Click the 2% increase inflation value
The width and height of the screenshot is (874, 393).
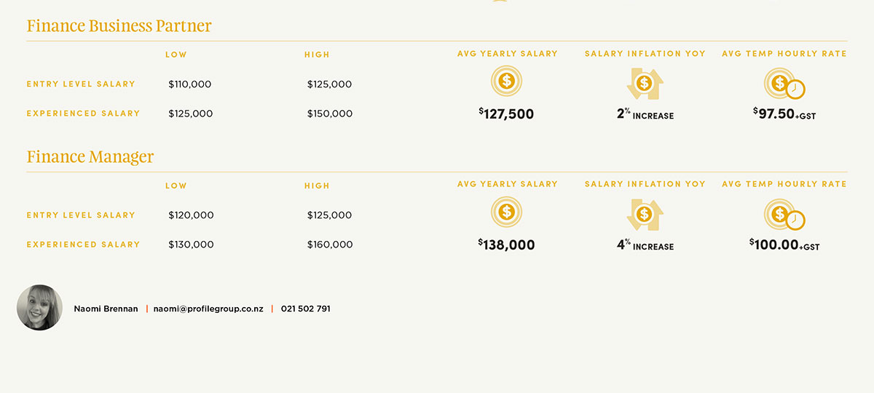(645, 114)
